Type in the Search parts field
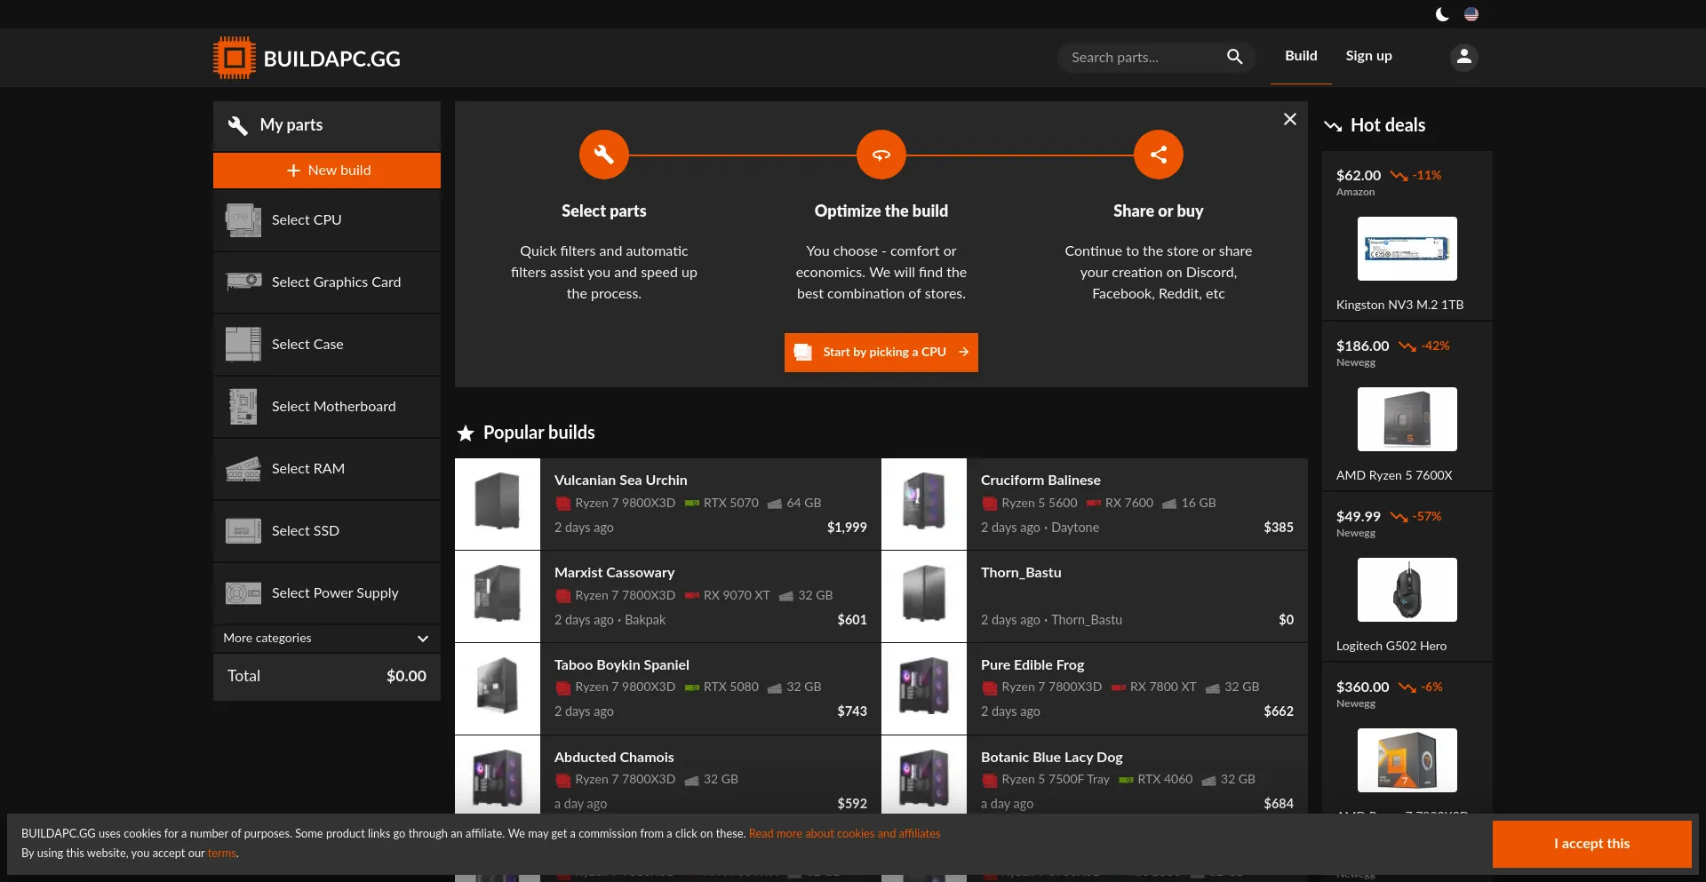 [1142, 58]
